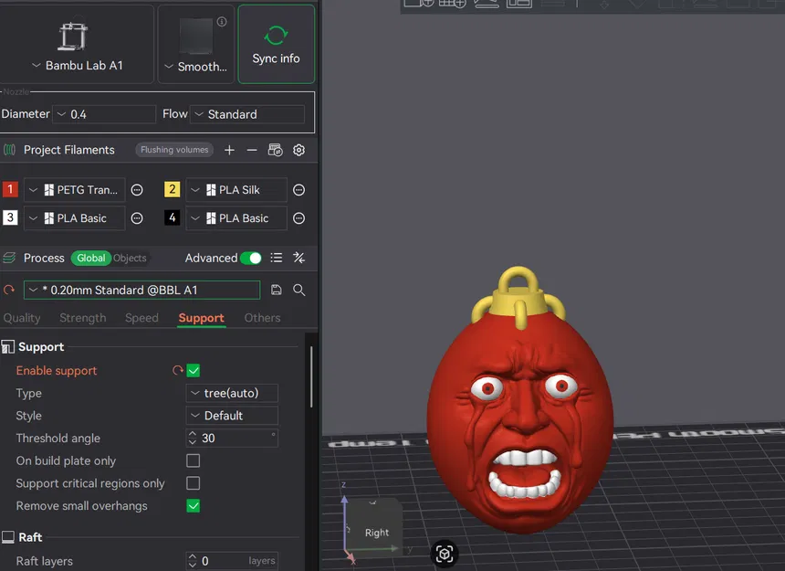Sync filament list from AMS icon

point(277,149)
